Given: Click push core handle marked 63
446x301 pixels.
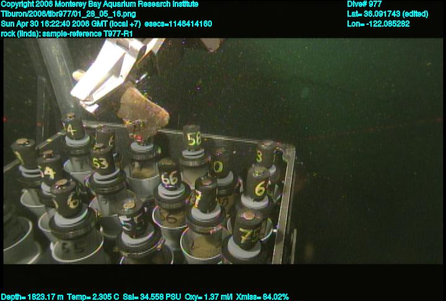Looking at the screenshot, I should coord(100,162).
